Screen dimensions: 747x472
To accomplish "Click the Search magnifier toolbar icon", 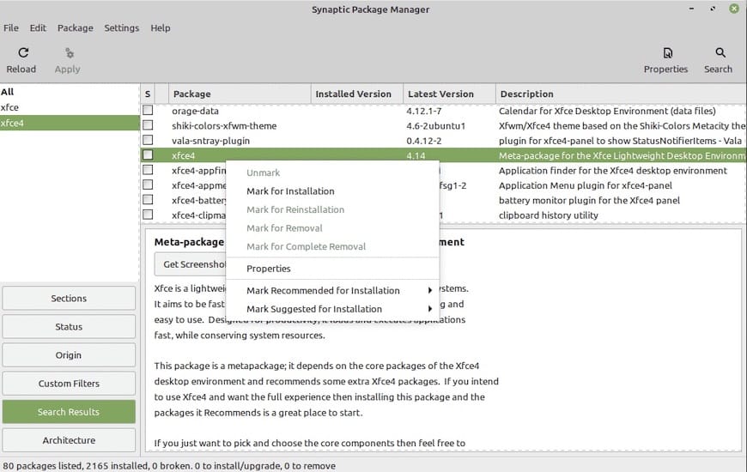I will point(720,53).
